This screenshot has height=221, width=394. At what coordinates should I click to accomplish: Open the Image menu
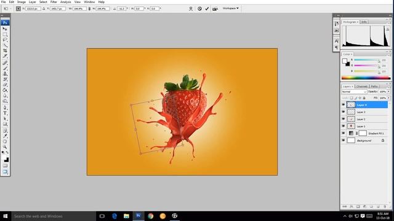point(22,2)
